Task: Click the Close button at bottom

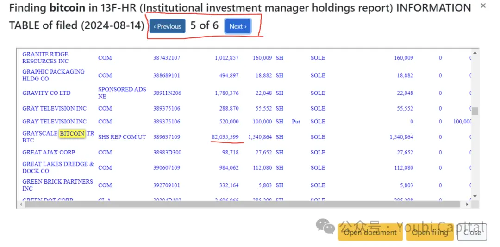Action: point(472,232)
